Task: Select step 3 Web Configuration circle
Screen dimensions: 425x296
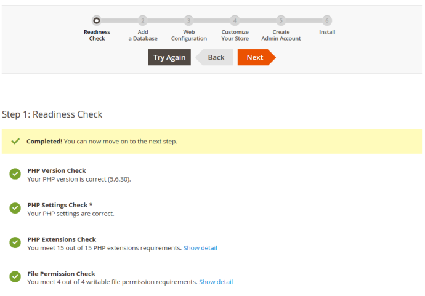Action: 188,20
